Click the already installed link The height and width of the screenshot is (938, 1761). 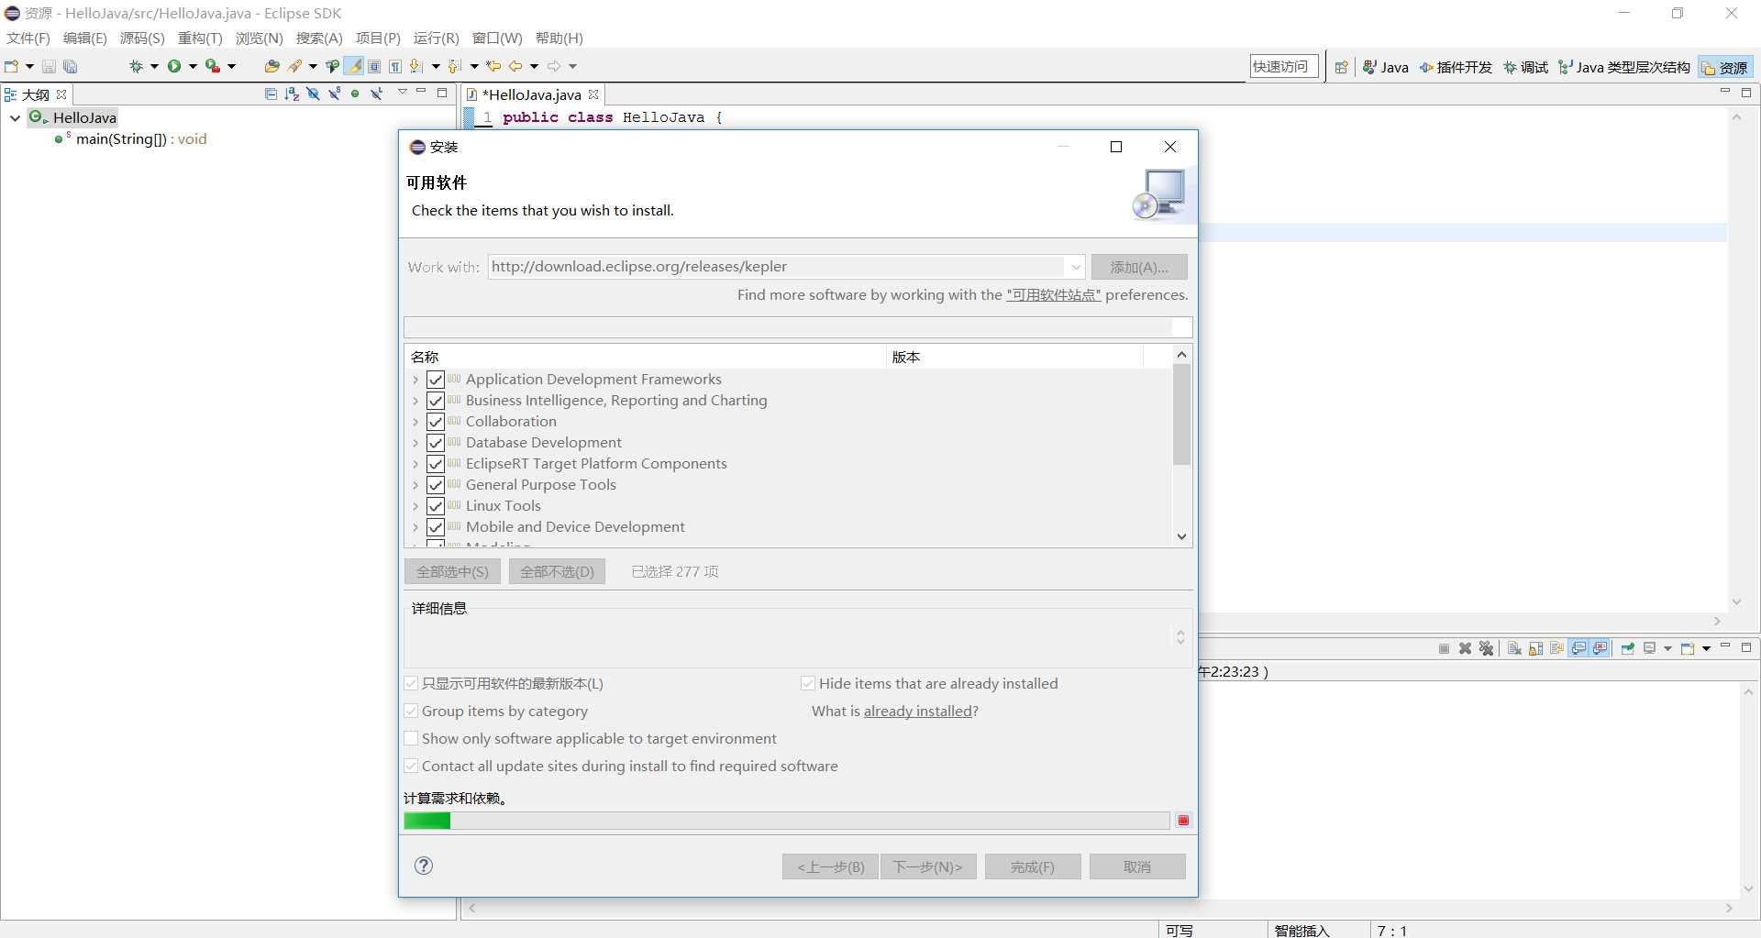(x=918, y=711)
